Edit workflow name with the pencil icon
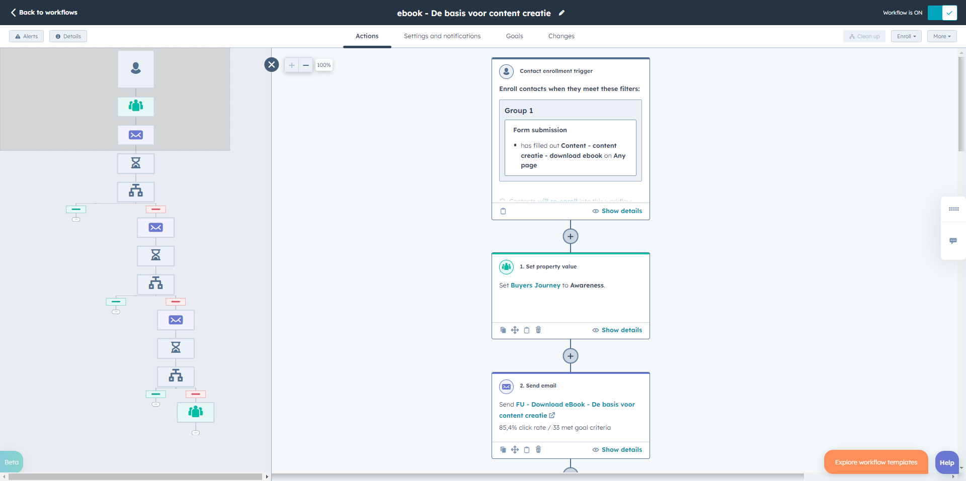This screenshot has height=481, width=966. coord(561,13)
